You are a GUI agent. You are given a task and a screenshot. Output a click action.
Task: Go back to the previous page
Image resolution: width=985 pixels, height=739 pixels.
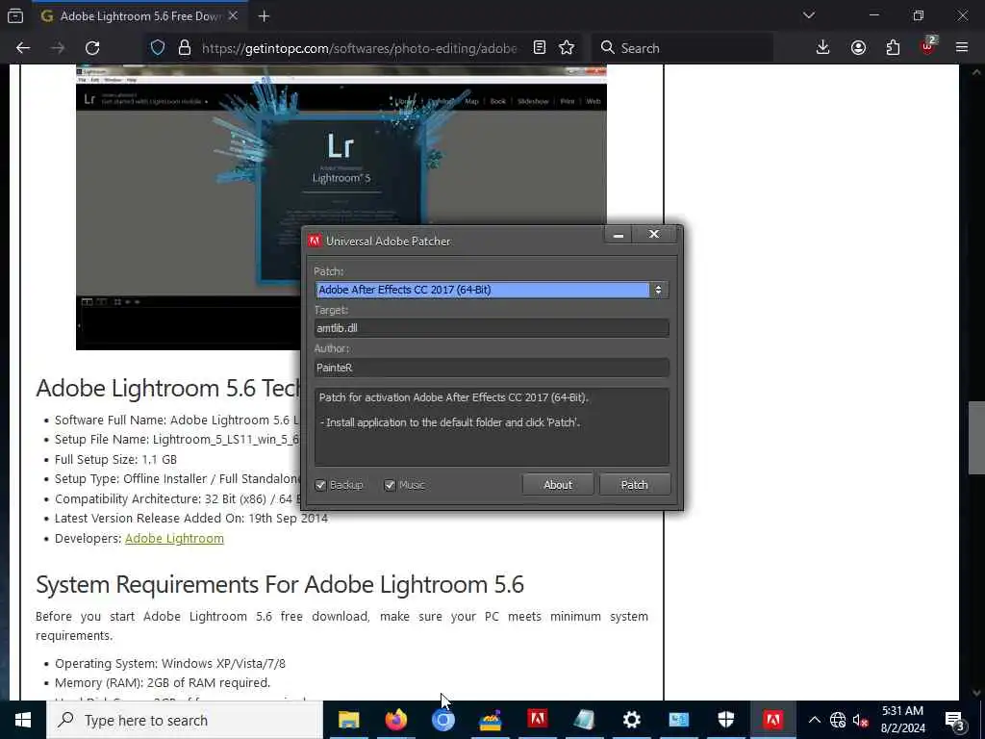point(23,48)
